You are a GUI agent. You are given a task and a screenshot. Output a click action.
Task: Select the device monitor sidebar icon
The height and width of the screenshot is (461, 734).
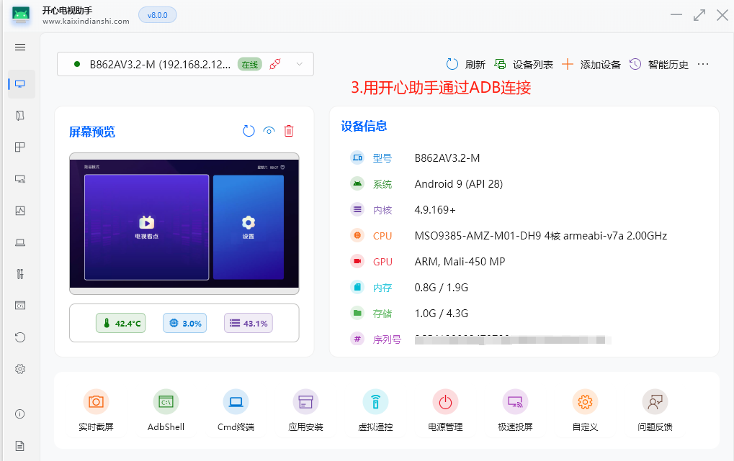tap(20, 84)
